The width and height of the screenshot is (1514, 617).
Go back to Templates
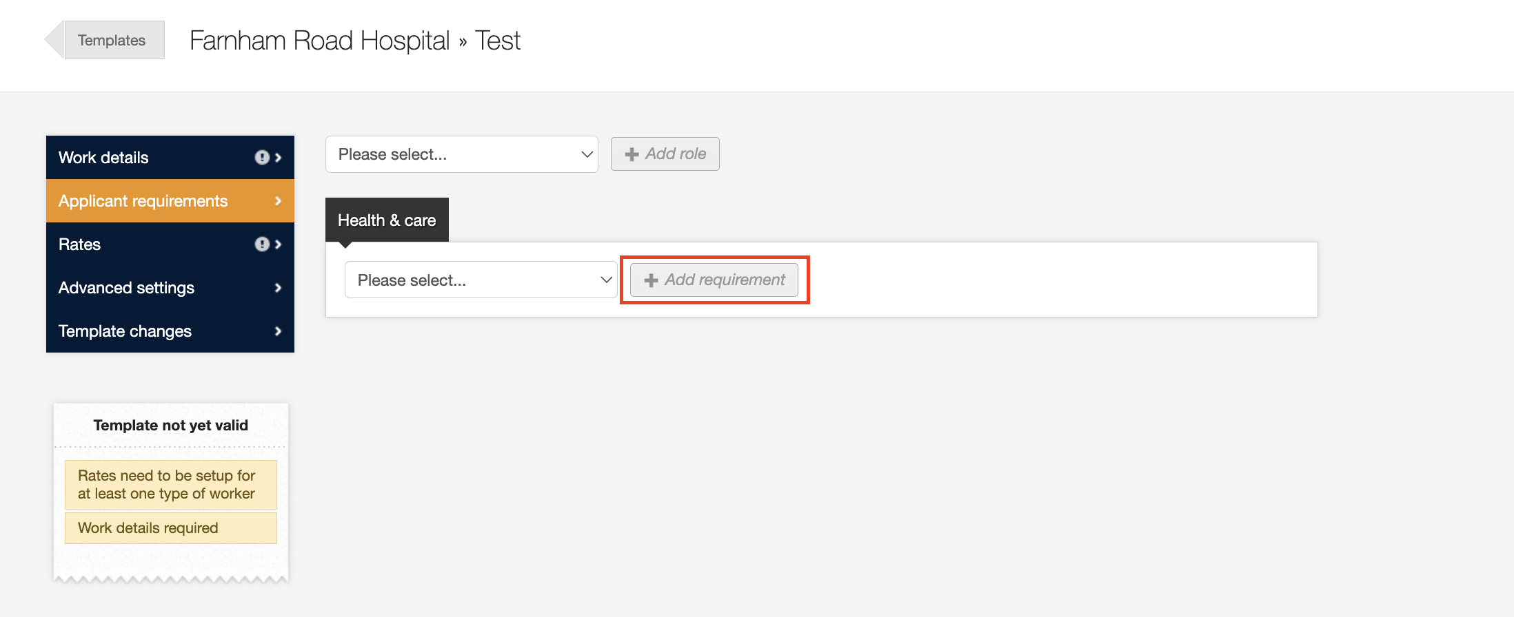(112, 41)
